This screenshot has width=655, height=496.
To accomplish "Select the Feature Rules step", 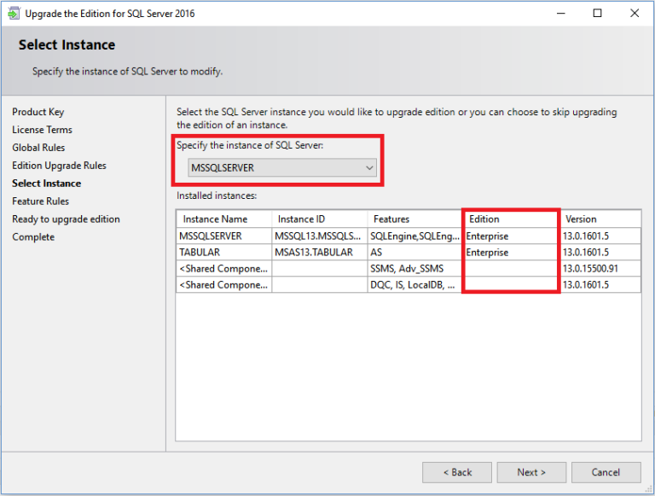I will [41, 201].
